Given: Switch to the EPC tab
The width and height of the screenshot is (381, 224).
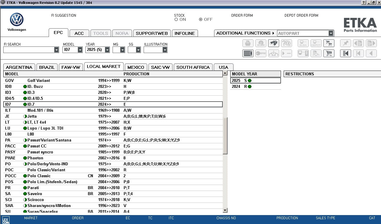Looking at the screenshot, I should pos(58,33).
